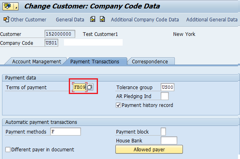Open the Terms of payment value help icon
Screen dimensions: 240x159
coord(90,87)
